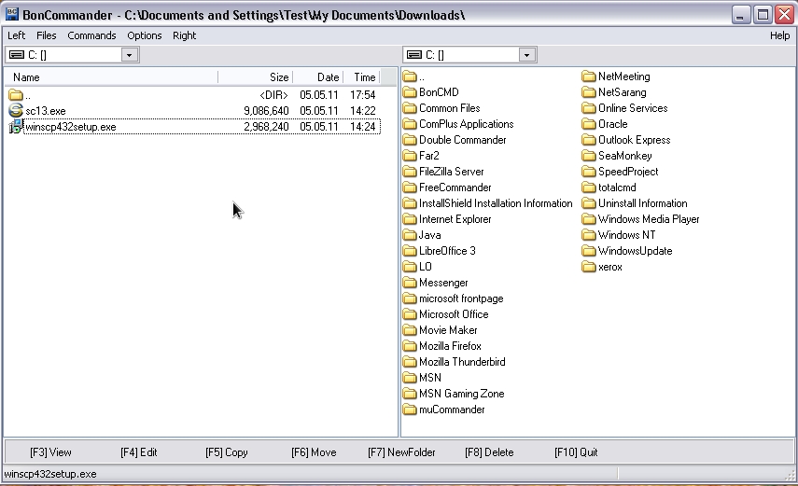Click the left drive selector disk icon
This screenshot has height=486, width=798.
click(x=17, y=54)
